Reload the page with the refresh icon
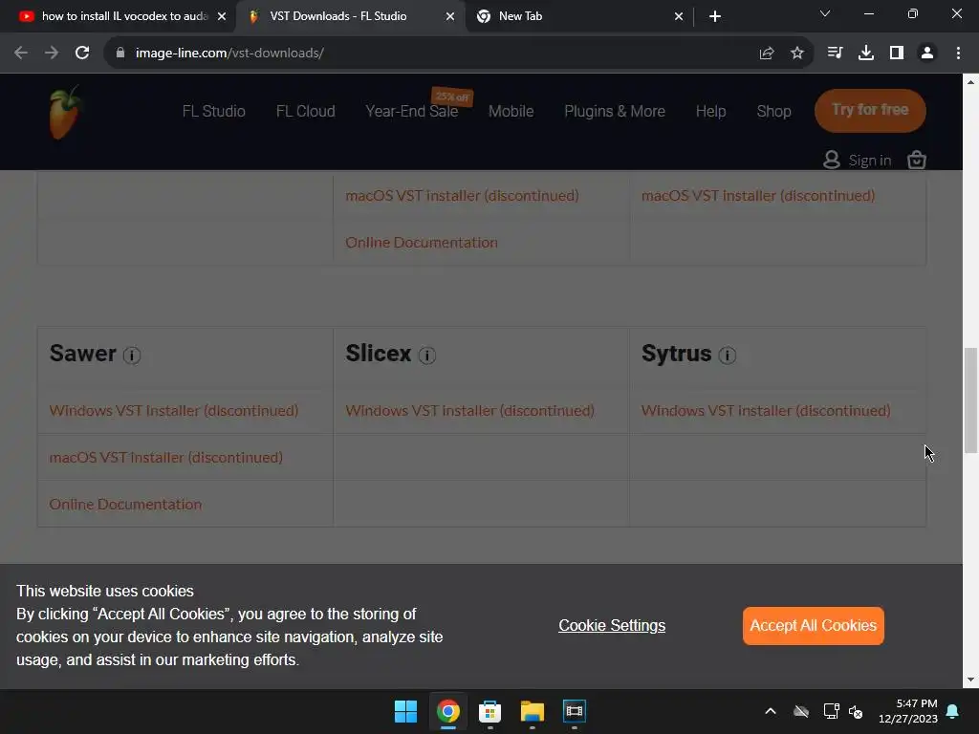The width and height of the screenshot is (979, 734). point(82,54)
